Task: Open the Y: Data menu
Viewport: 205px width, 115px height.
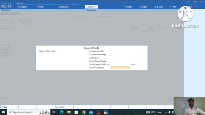Action: pyautogui.click(x=40, y=7)
